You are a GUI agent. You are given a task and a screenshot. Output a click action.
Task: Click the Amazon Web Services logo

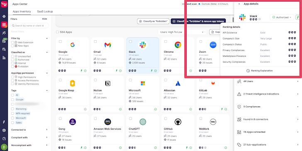tap(107, 122)
